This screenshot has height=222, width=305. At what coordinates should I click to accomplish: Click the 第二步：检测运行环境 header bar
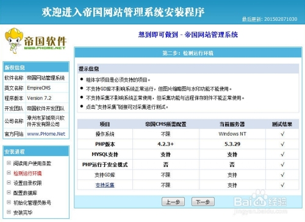point(188,53)
